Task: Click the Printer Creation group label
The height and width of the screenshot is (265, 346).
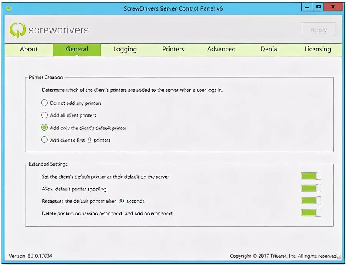Action: coord(46,77)
